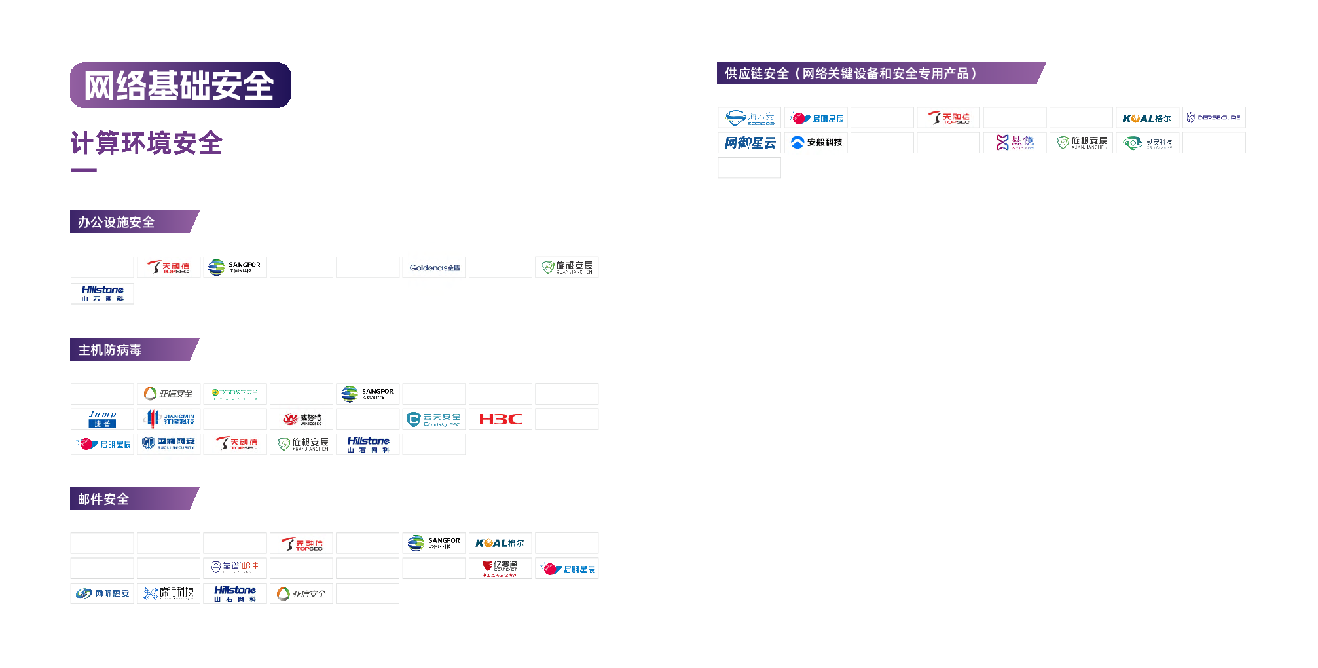Click the 邮件安全 section header
1318x668 pixels.
pos(134,499)
